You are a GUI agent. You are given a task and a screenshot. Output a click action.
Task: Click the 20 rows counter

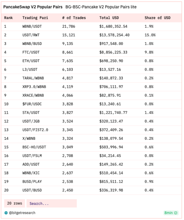coord(15,203)
